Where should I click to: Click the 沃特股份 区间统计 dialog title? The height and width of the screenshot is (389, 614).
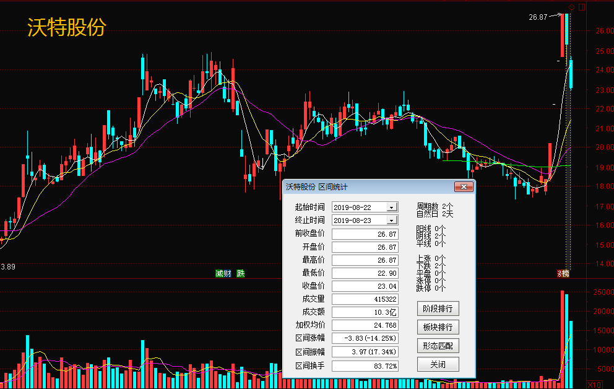(x=316, y=187)
